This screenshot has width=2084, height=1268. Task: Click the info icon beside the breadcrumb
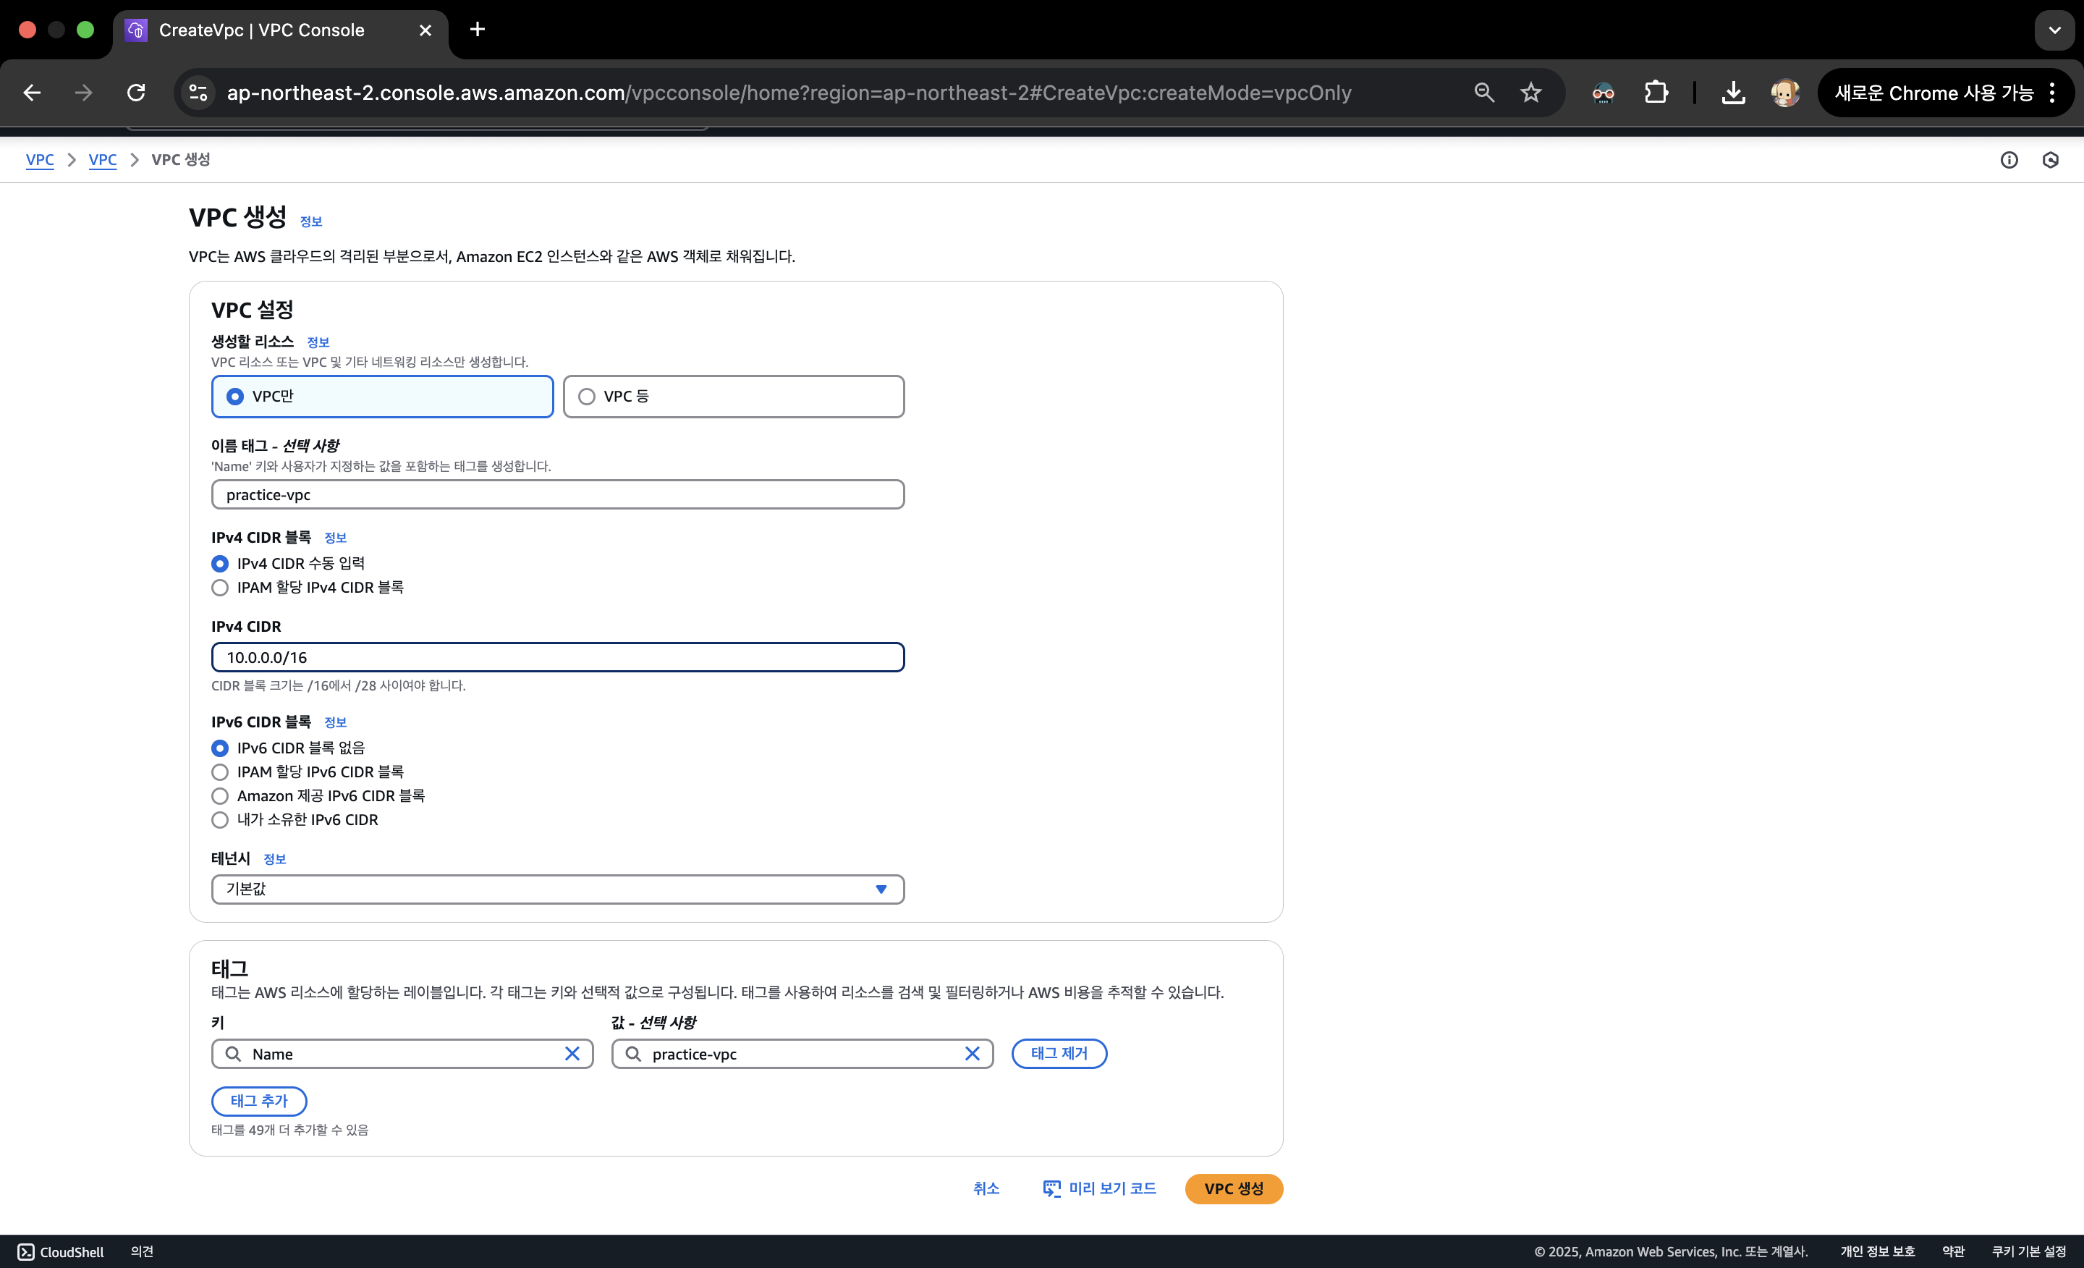click(2009, 160)
